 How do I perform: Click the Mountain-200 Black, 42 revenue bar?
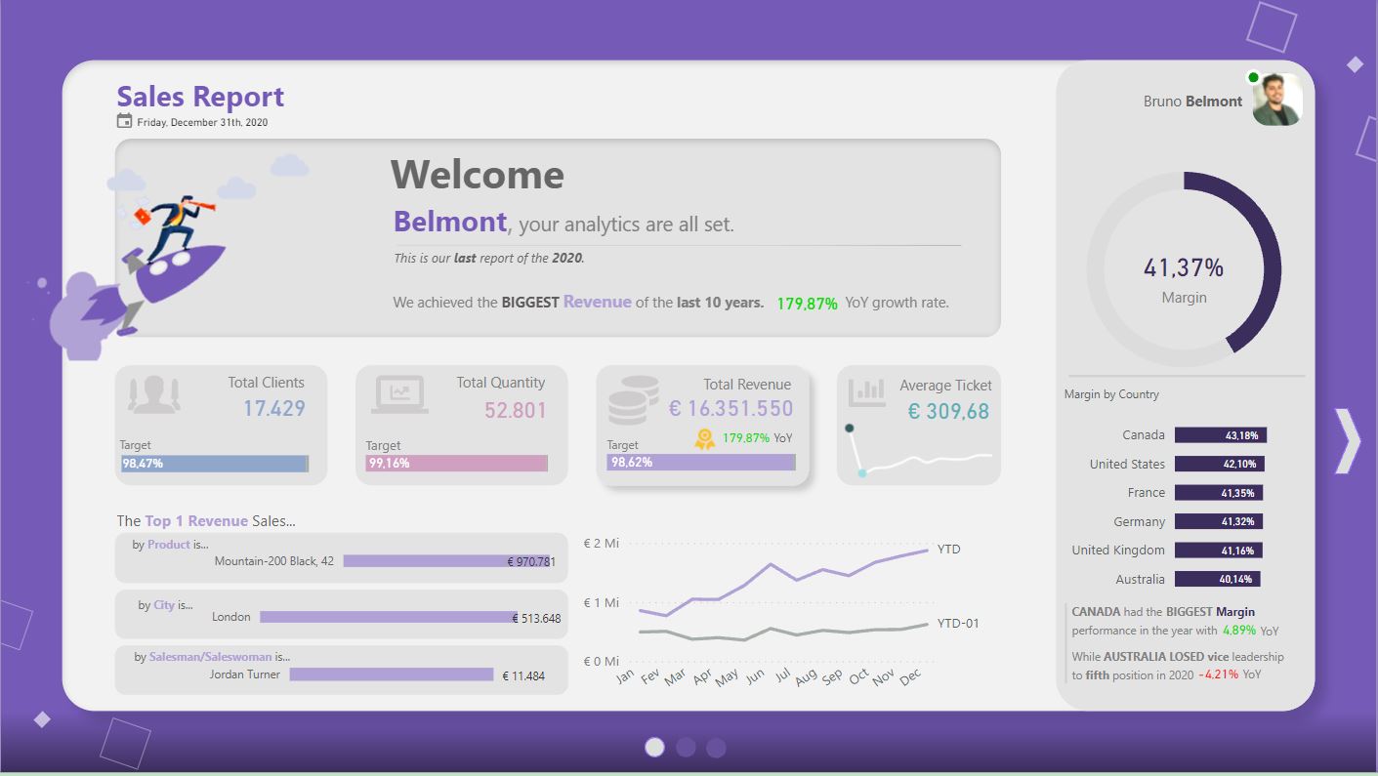(449, 561)
